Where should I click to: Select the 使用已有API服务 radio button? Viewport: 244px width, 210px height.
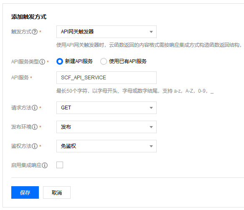[104, 61]
